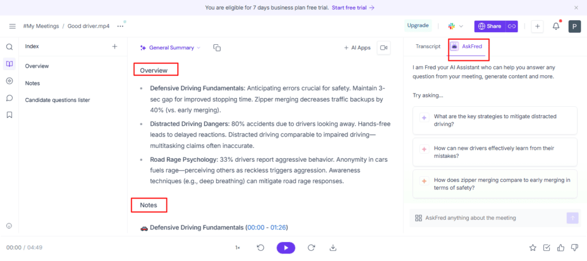Switch to the Transcript tab
Screen dimensions: 587x261
428,46
